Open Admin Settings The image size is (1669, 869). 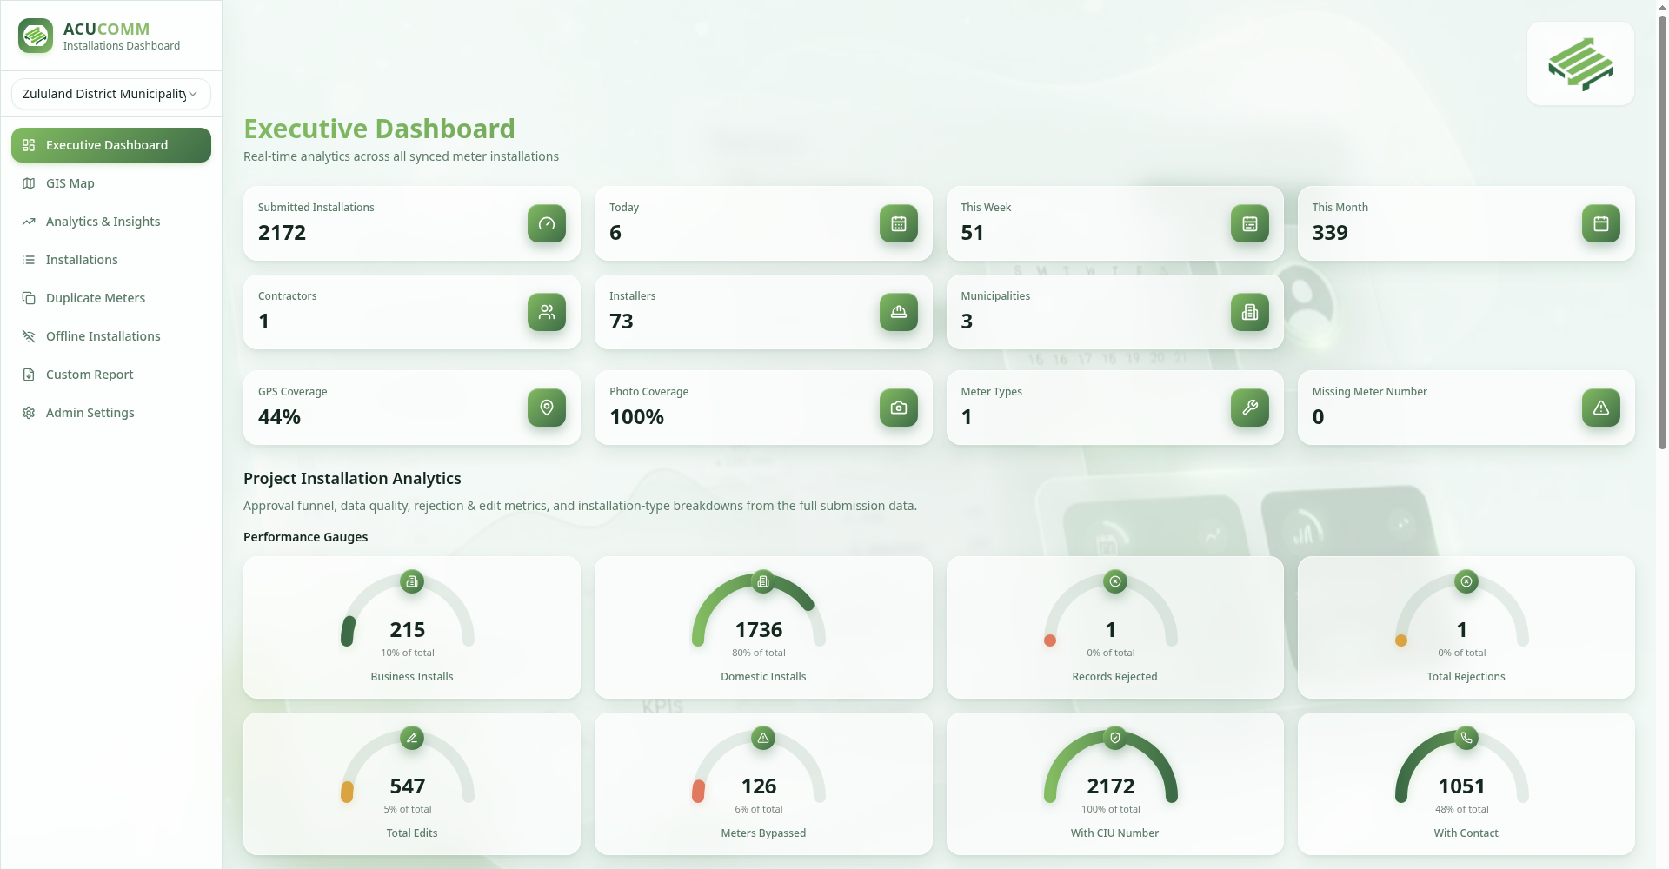(x=111, y=413)
